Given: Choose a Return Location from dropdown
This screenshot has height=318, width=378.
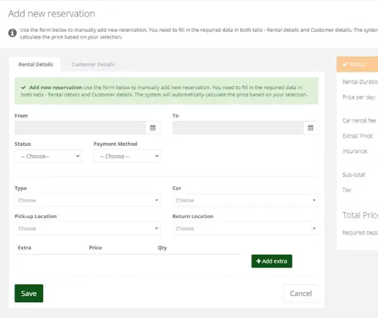Looking at the screenshot, I should (x=245, y=229).
